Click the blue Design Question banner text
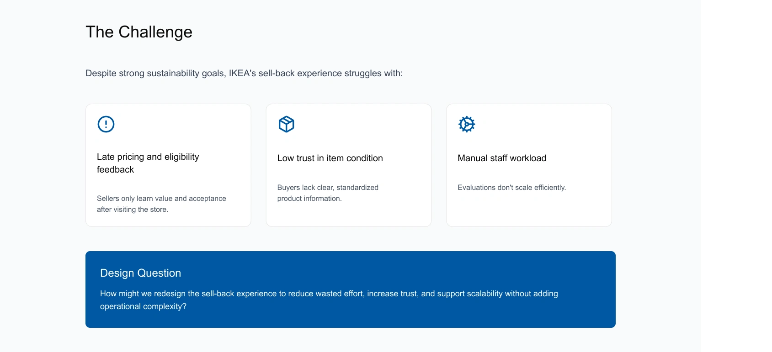The width and height of the screenshot is (772, 352). tap(329, 300)
